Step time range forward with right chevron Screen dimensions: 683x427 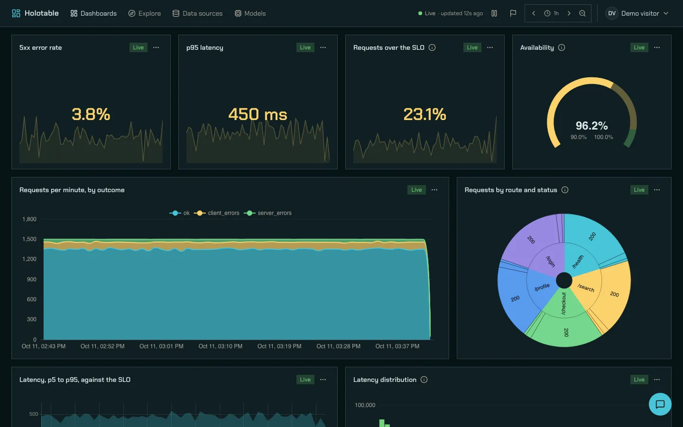click(569, 13)
